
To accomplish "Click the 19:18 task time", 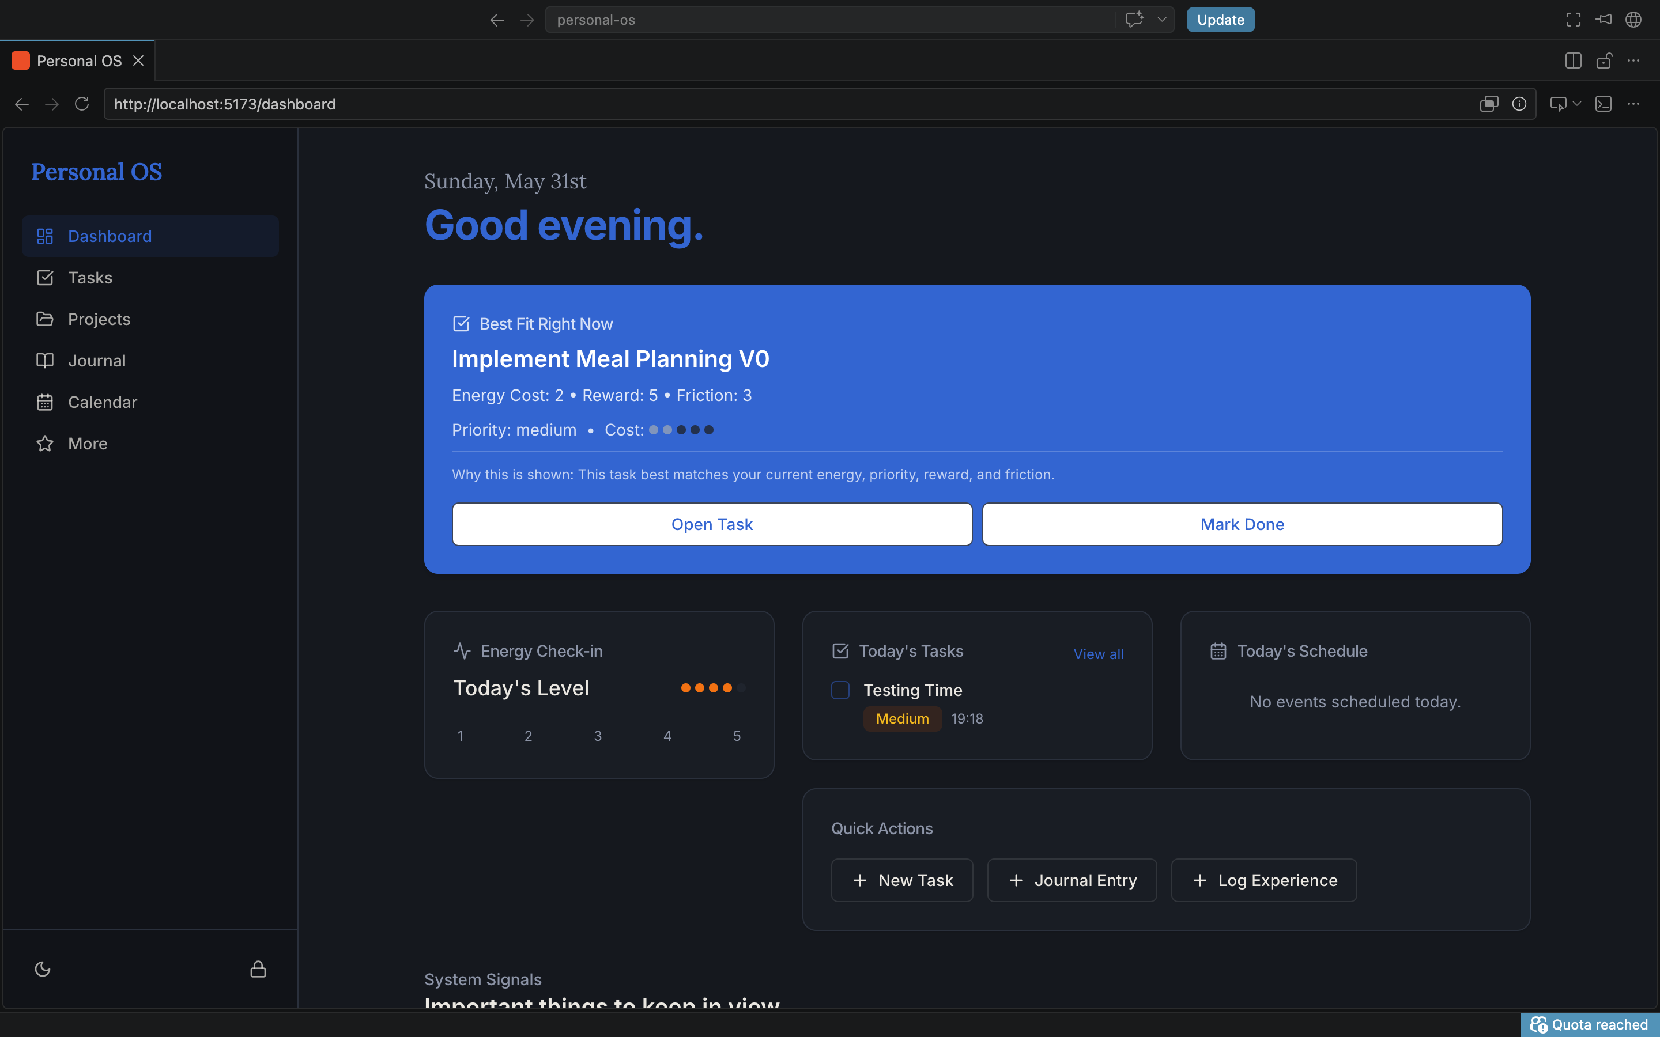I will coord(967,719).
